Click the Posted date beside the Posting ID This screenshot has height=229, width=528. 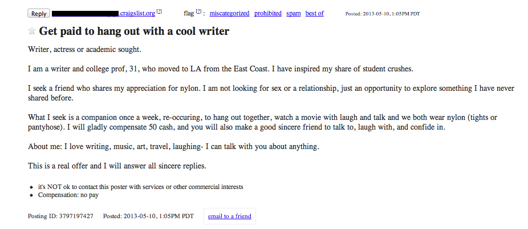click(x=148, y=216)
